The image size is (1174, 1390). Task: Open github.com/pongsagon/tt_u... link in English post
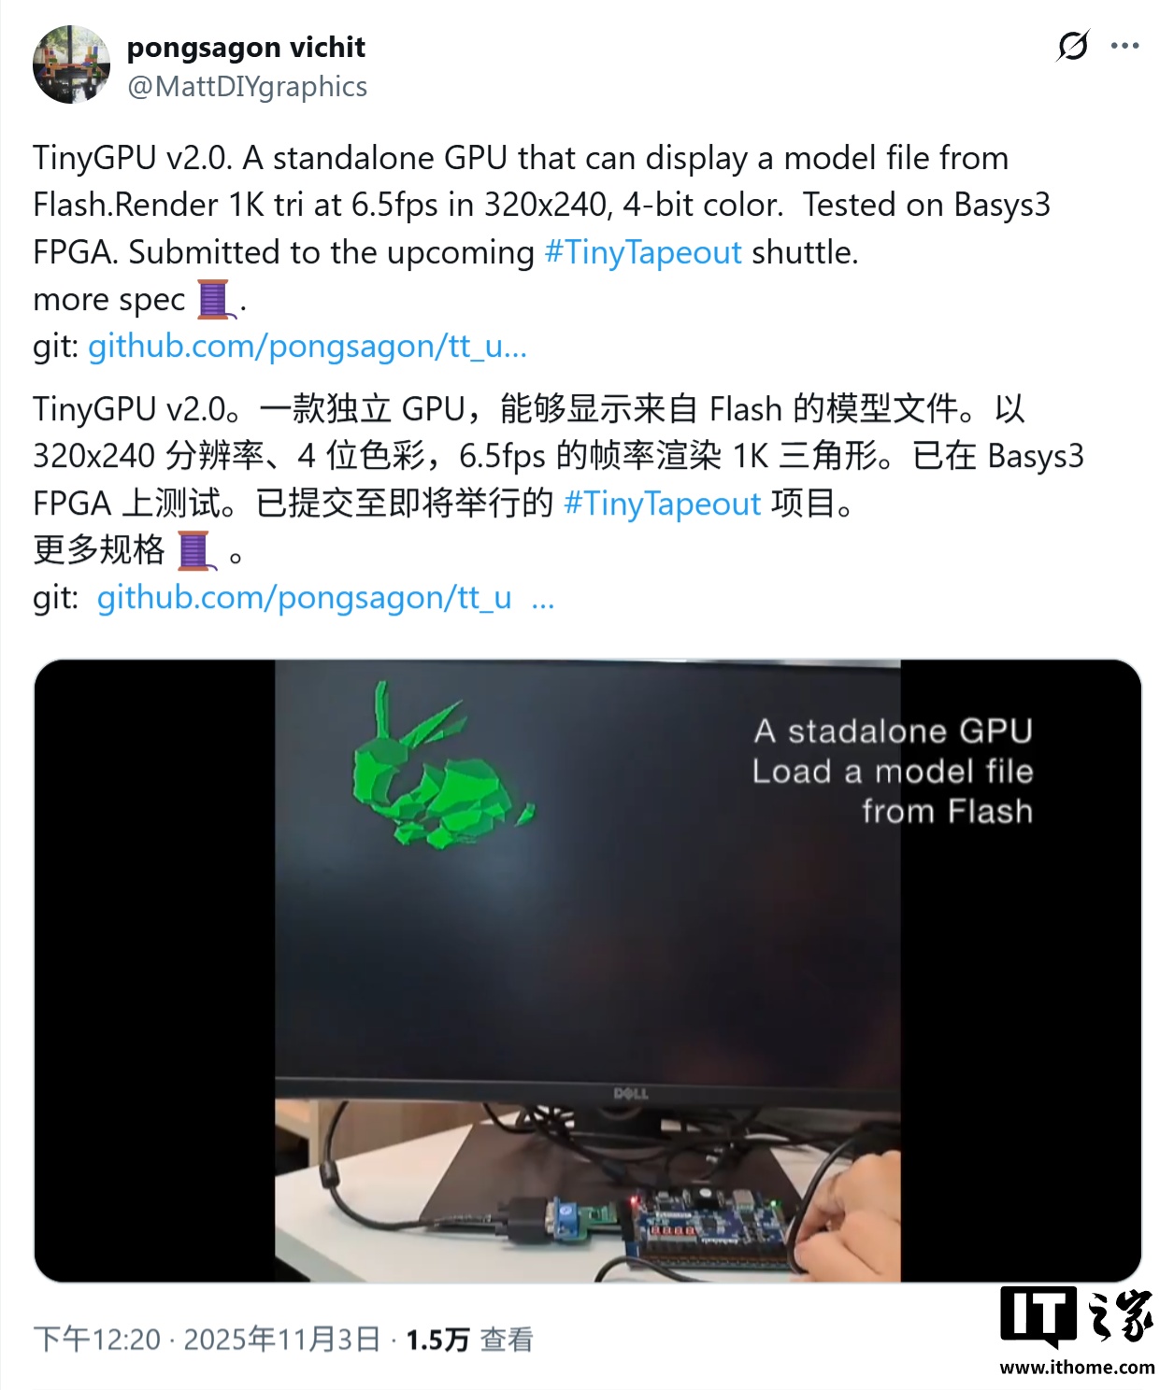click(308, 347)
